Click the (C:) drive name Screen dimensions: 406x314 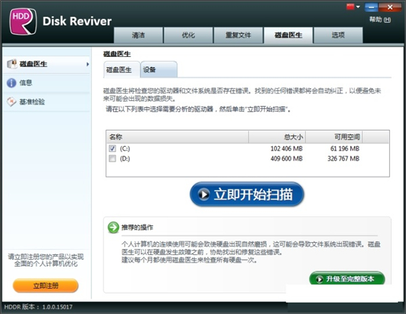coord(125,149)
